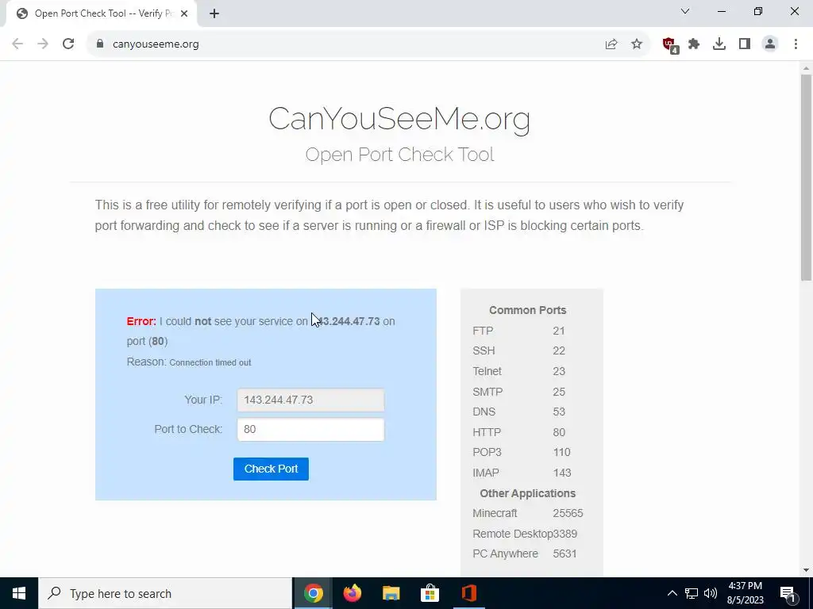Click the 'Other Applications' heading
The image size is (813, 609).
[x=527, y=493]
